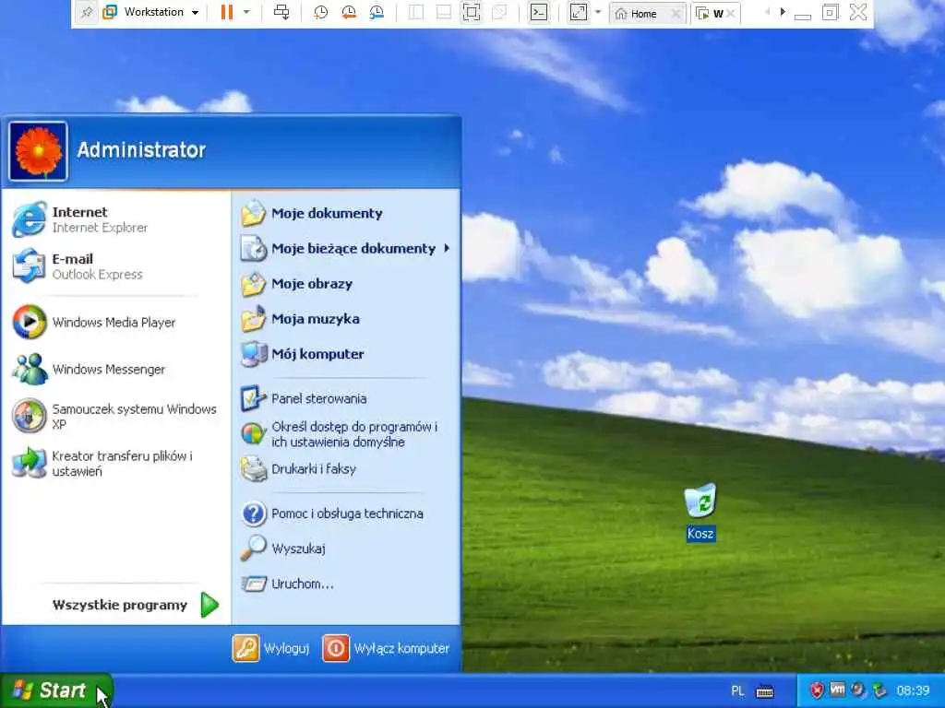Click the red security shield tray icon

pos(817,690)
